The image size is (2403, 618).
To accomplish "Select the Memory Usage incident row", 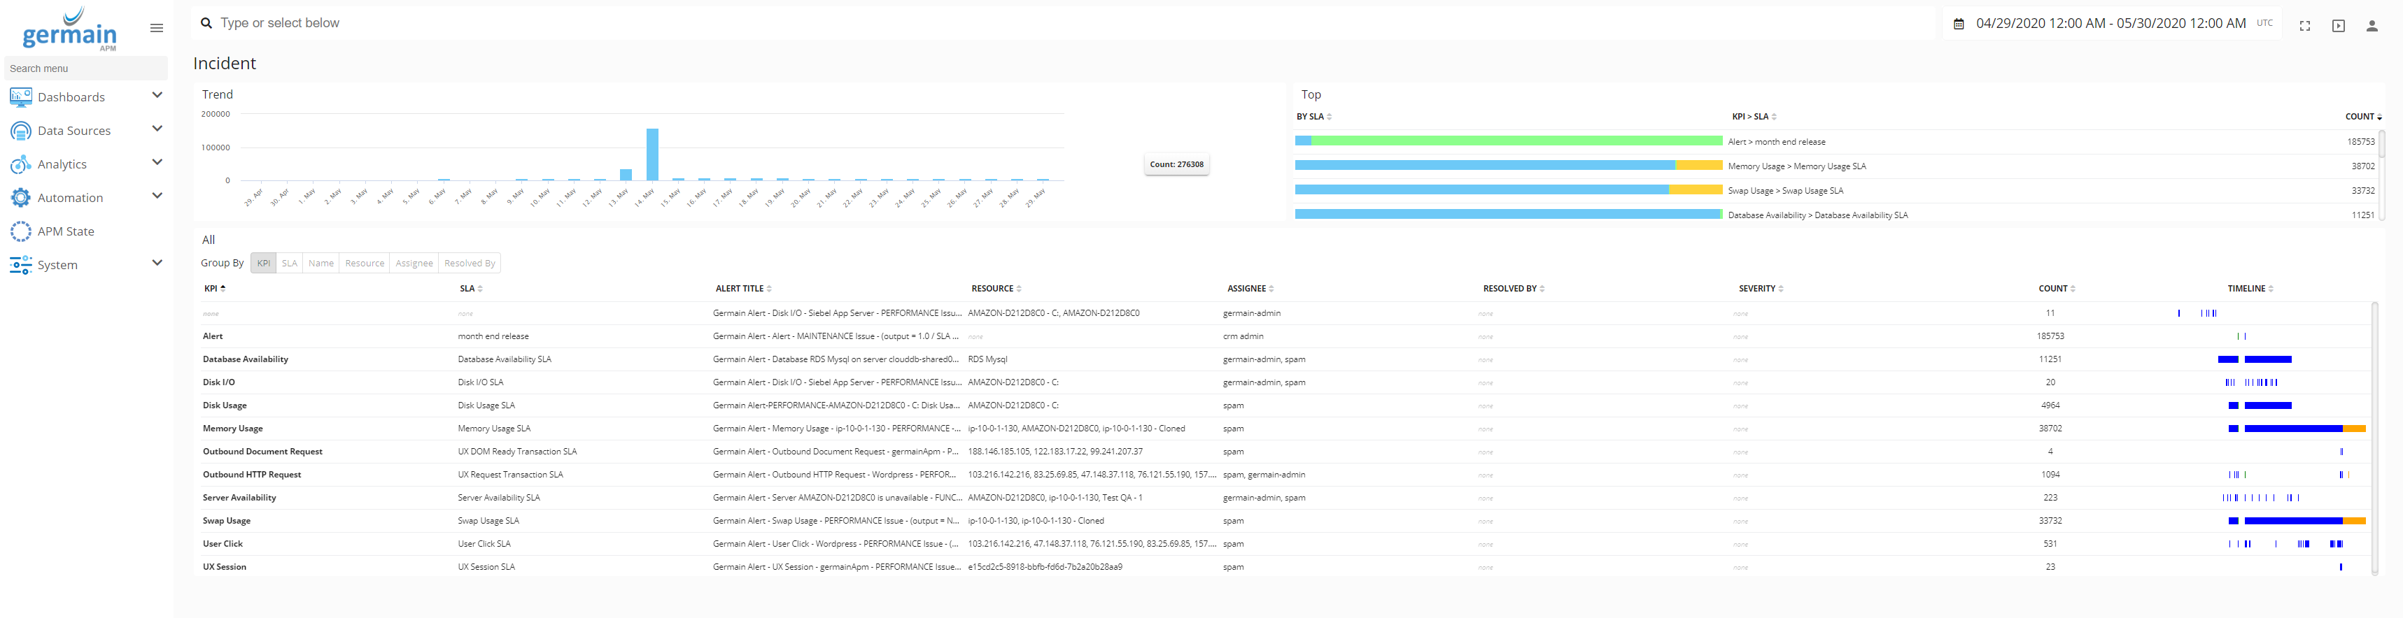I will tap(233, 429).
